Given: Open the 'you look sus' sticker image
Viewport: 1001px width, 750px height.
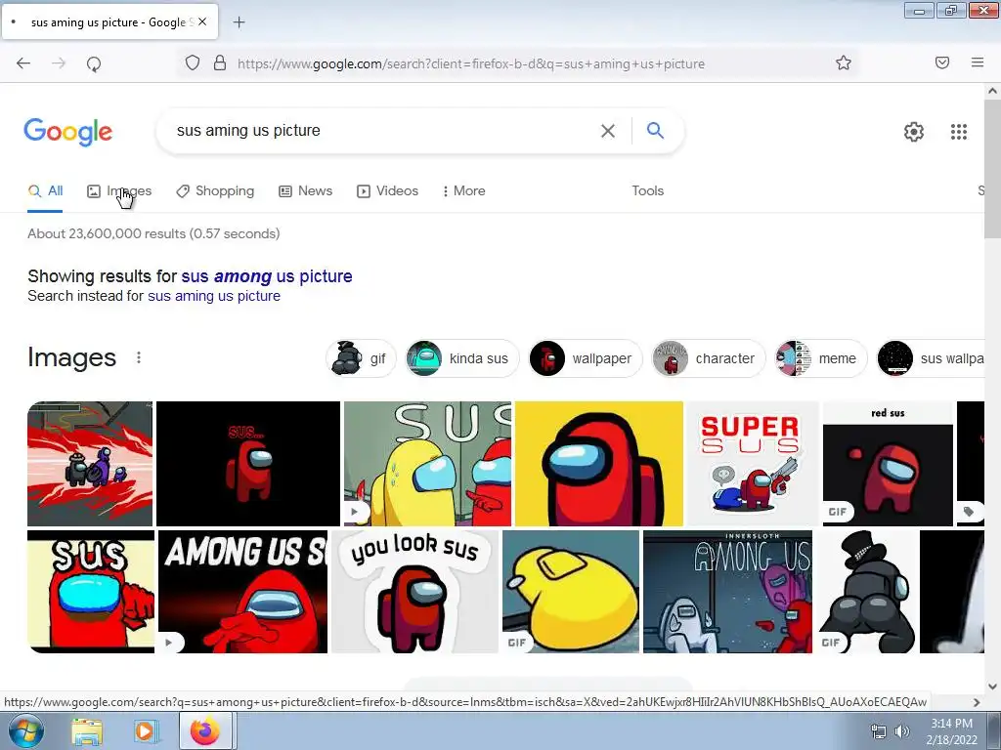Looking at the screenshot, I should click(414, 592).
